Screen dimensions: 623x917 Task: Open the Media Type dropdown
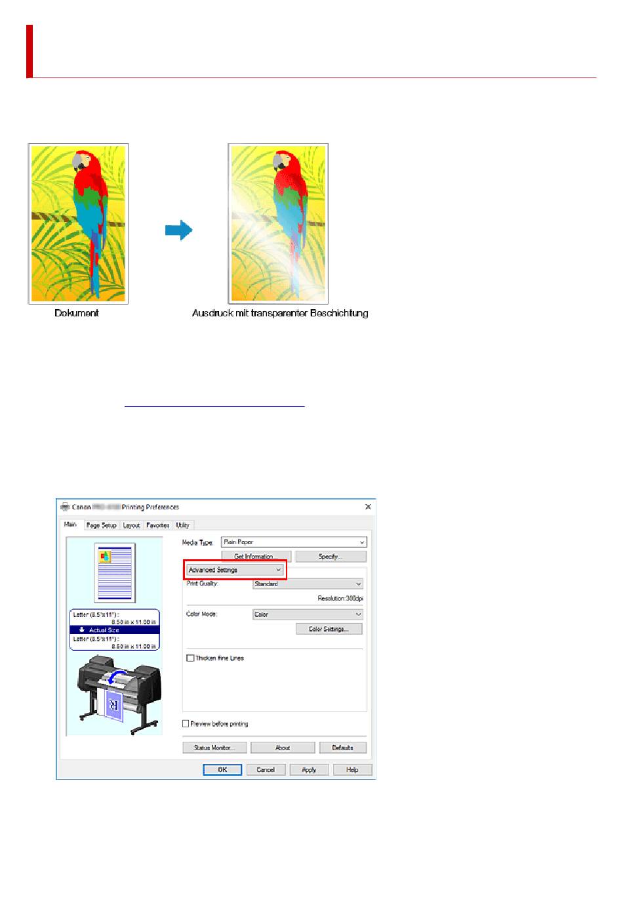(x=294, y=542)
